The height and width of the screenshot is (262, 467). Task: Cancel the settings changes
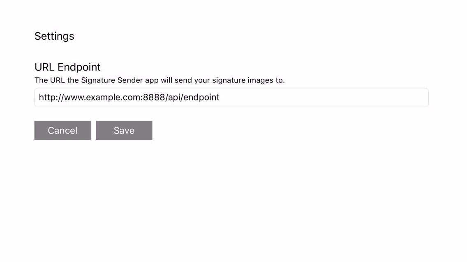[x=62, y=130]
